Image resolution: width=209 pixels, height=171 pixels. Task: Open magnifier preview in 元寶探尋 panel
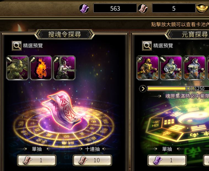(x=147, y=46)
